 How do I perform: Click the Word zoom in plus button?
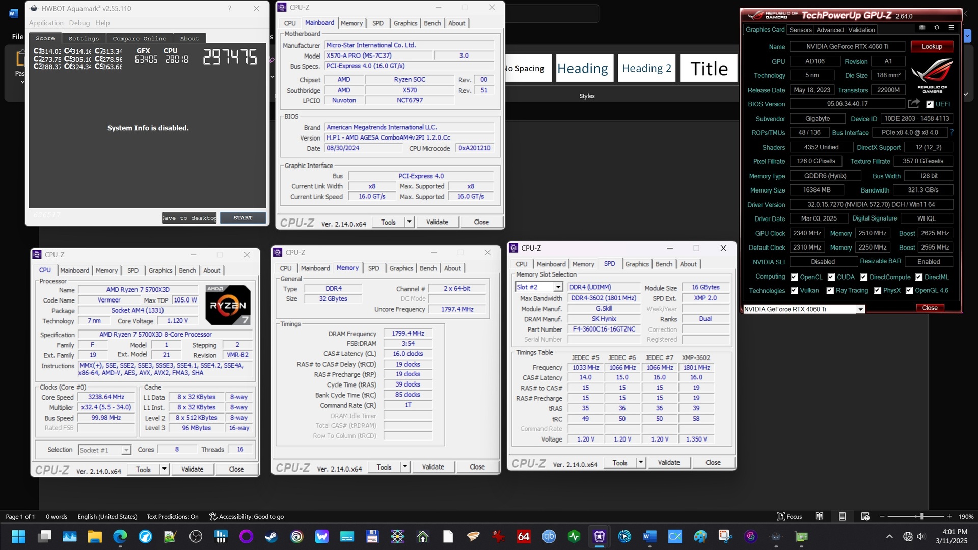click(949, 516)
